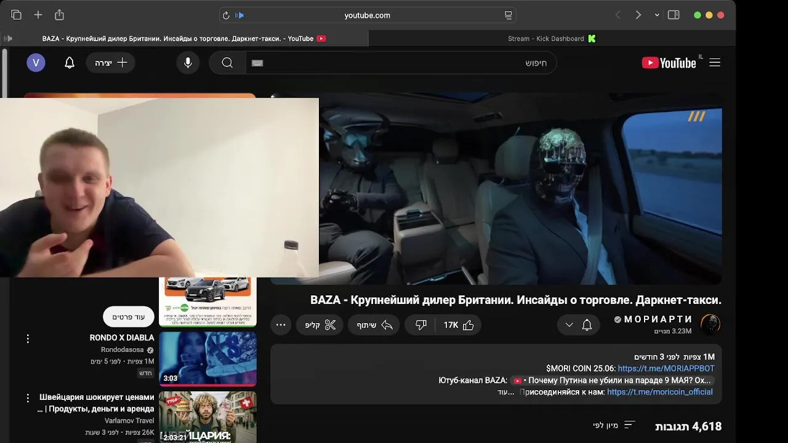Screen dimensions: 788x443
Task: Switch to Stream - Kick Dashboard tab
Action: [x=552, y=39]
